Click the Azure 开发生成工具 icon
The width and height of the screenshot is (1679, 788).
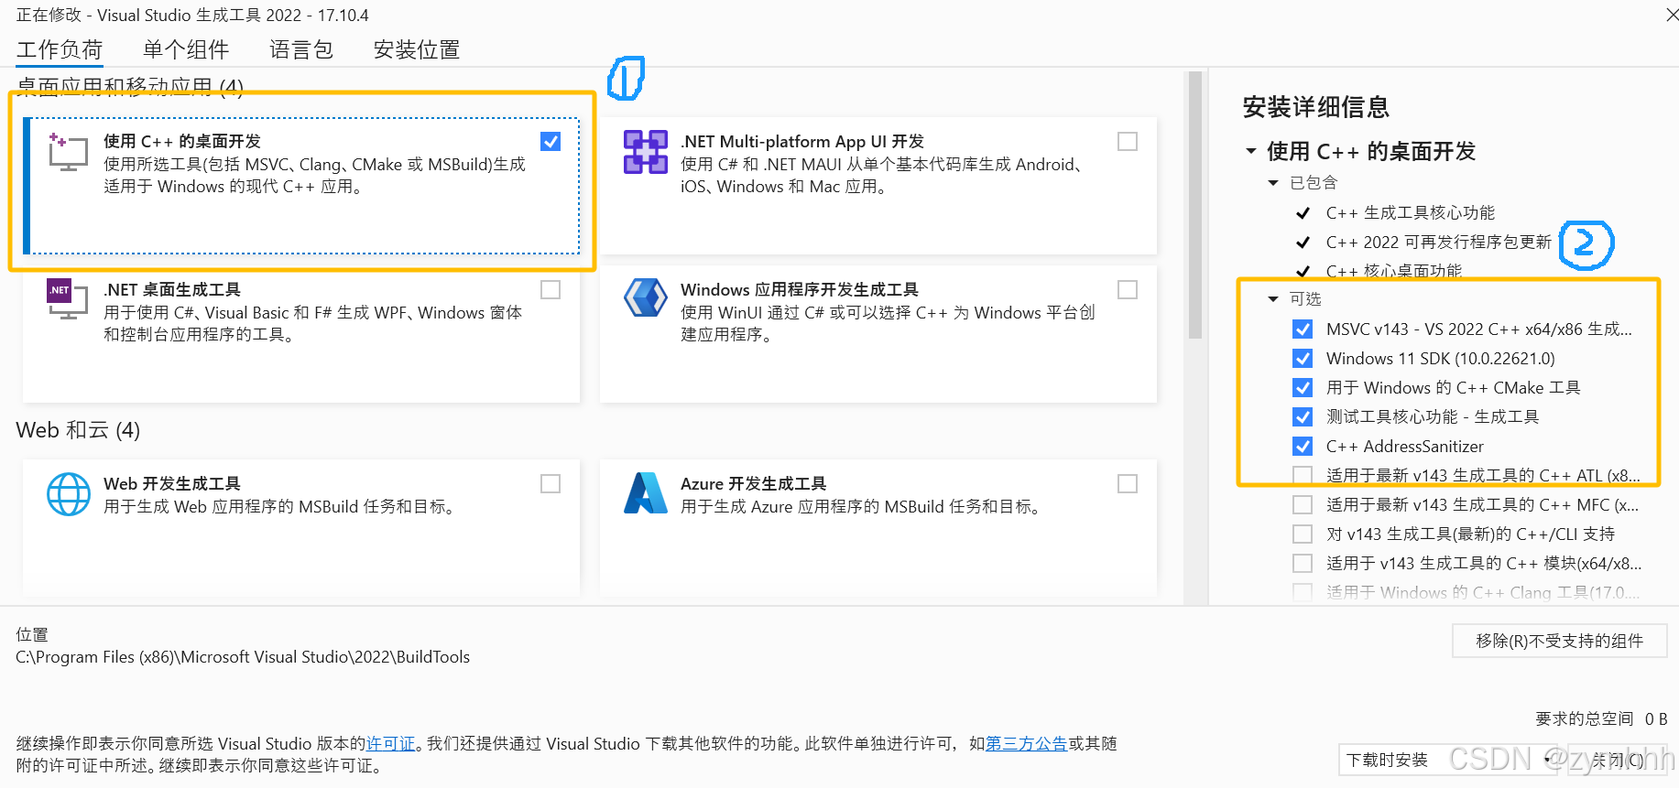point(646,493)
